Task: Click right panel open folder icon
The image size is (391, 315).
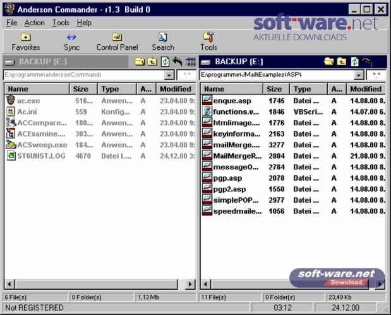Action: point(328,61)
